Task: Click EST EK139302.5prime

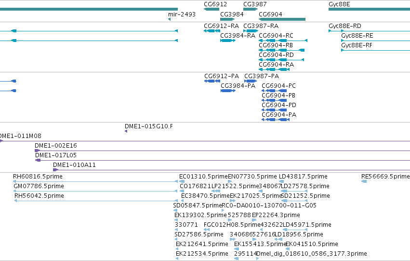Action: (x=176, y=220)
